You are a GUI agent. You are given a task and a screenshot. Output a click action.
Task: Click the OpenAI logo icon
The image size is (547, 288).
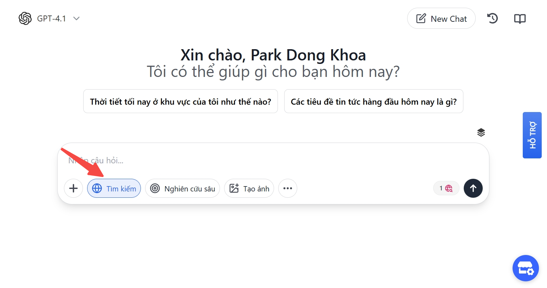(25, 19)
